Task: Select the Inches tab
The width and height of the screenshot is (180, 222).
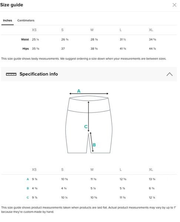Action: [7, 20]
